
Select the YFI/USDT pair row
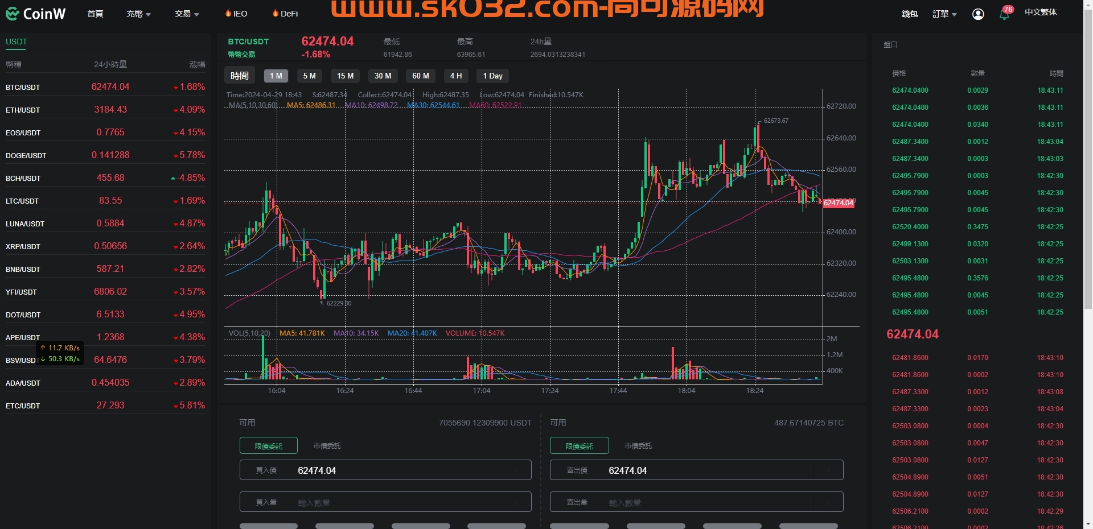pos(105,292)
